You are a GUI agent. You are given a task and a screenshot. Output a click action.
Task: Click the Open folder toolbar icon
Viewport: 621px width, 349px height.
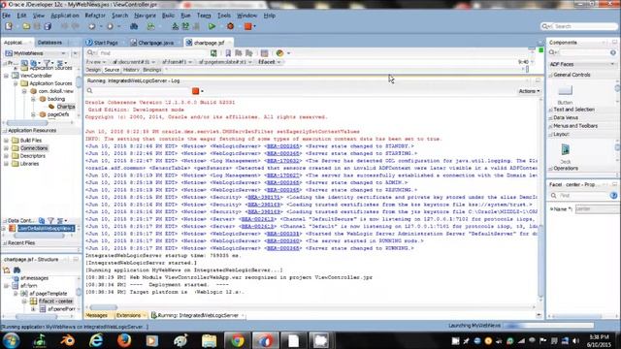(x=26, y=26)
